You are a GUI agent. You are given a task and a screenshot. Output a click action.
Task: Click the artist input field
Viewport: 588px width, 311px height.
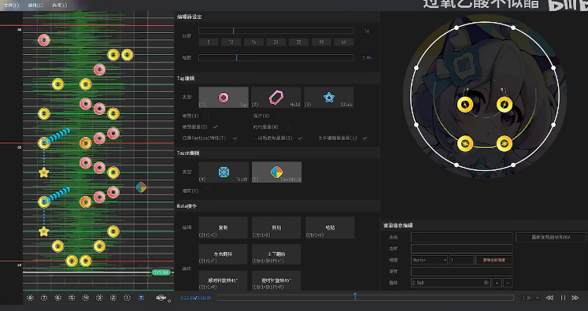(x=461, y=249)
